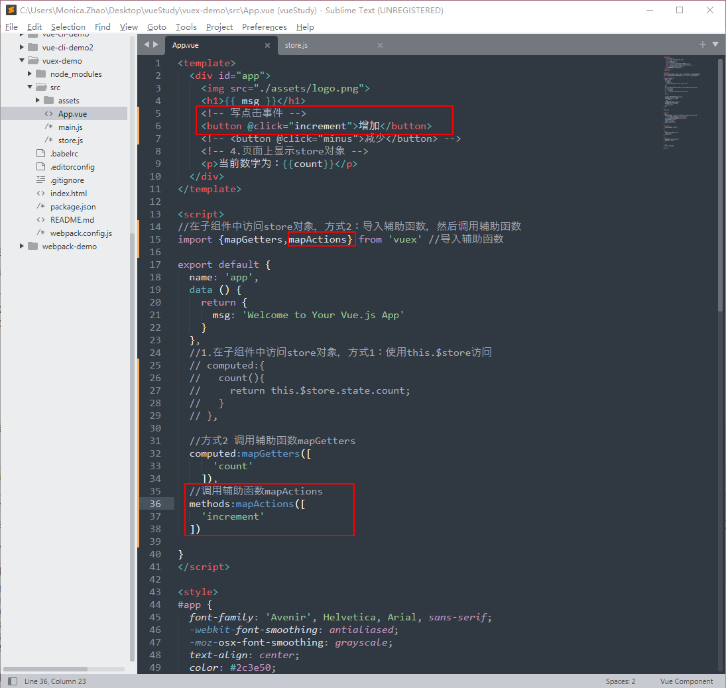Click the sidebar horizontal scrollbar
Screen dimensions: 726x688
[45, 669]
